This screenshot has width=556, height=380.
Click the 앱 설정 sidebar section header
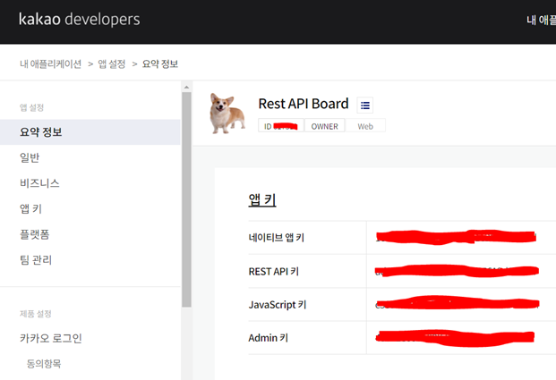31,107
